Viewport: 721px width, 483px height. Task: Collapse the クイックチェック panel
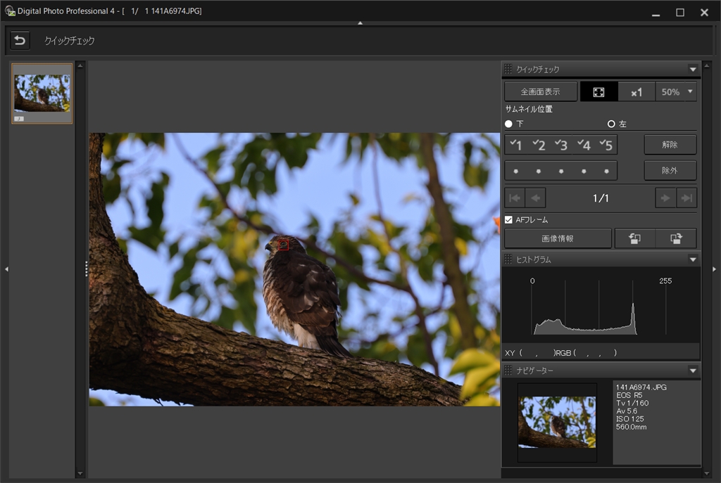(x=693, y=70)
